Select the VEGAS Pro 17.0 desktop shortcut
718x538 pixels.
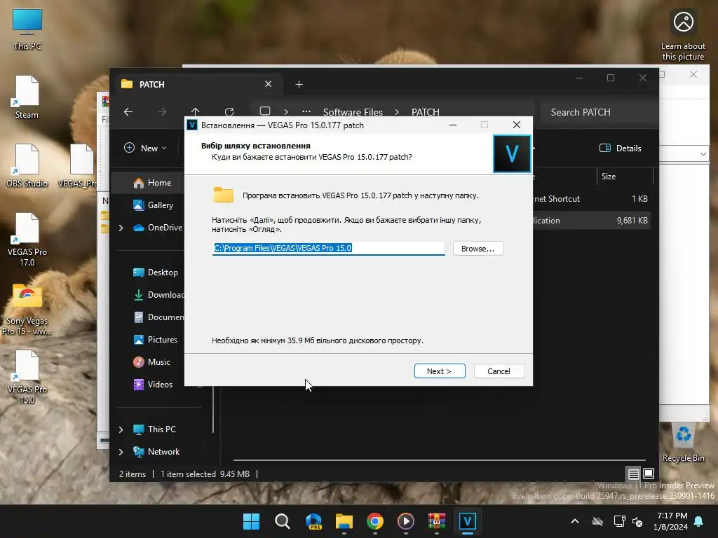click(x=27, y=240)
